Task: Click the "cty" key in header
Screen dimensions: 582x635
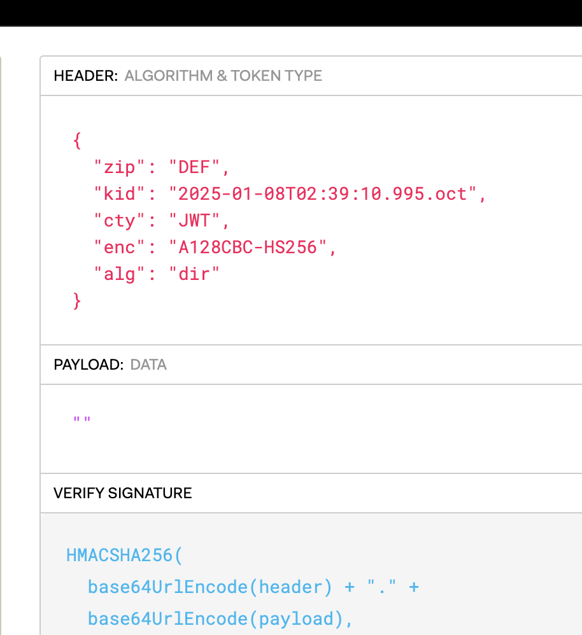Action: [115, 221]
